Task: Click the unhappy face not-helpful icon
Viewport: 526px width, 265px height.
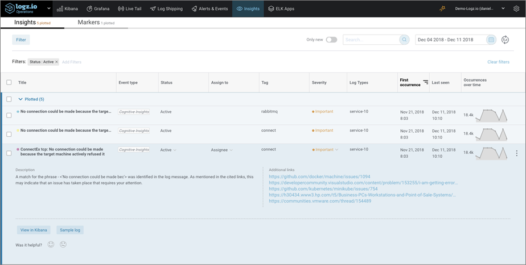Action: [63, 245]
